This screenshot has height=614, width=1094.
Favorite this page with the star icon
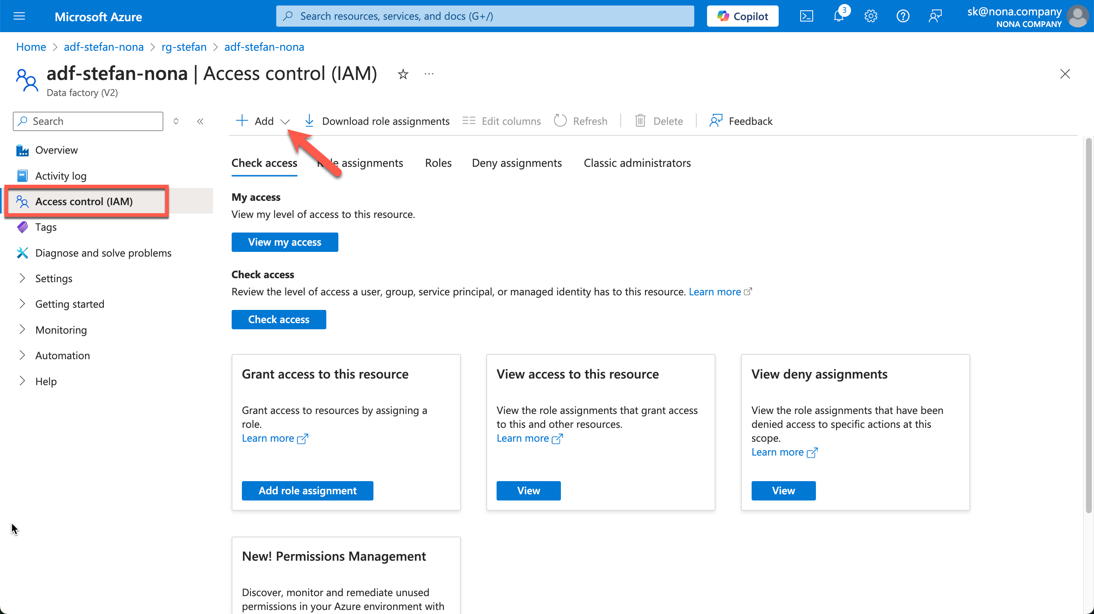pos(403,74)
